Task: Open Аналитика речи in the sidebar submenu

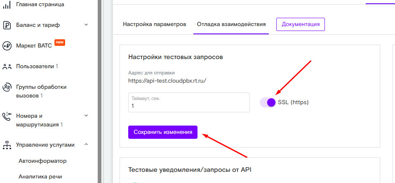Action: click(40, 176)
